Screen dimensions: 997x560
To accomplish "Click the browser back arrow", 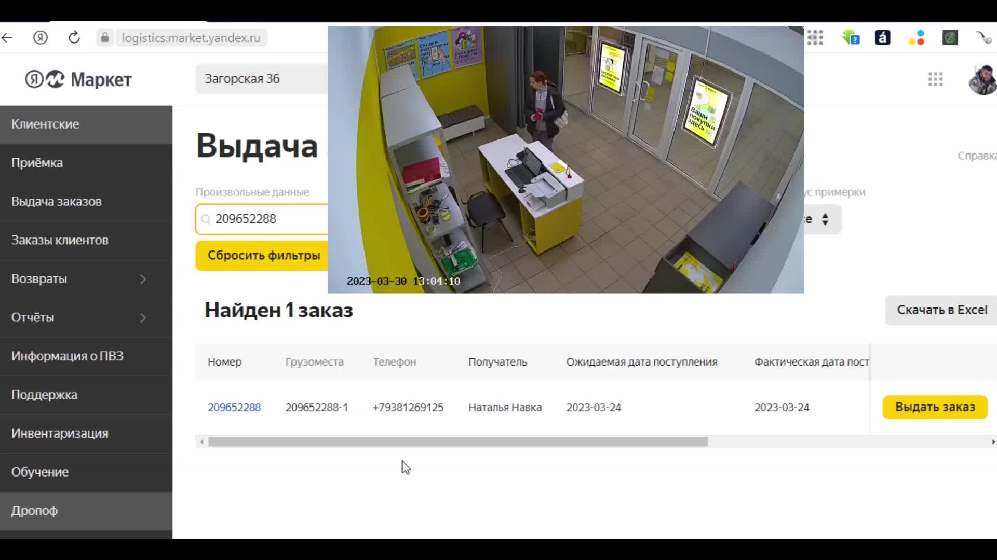I will pyautogui.click(x=7, y=38).
